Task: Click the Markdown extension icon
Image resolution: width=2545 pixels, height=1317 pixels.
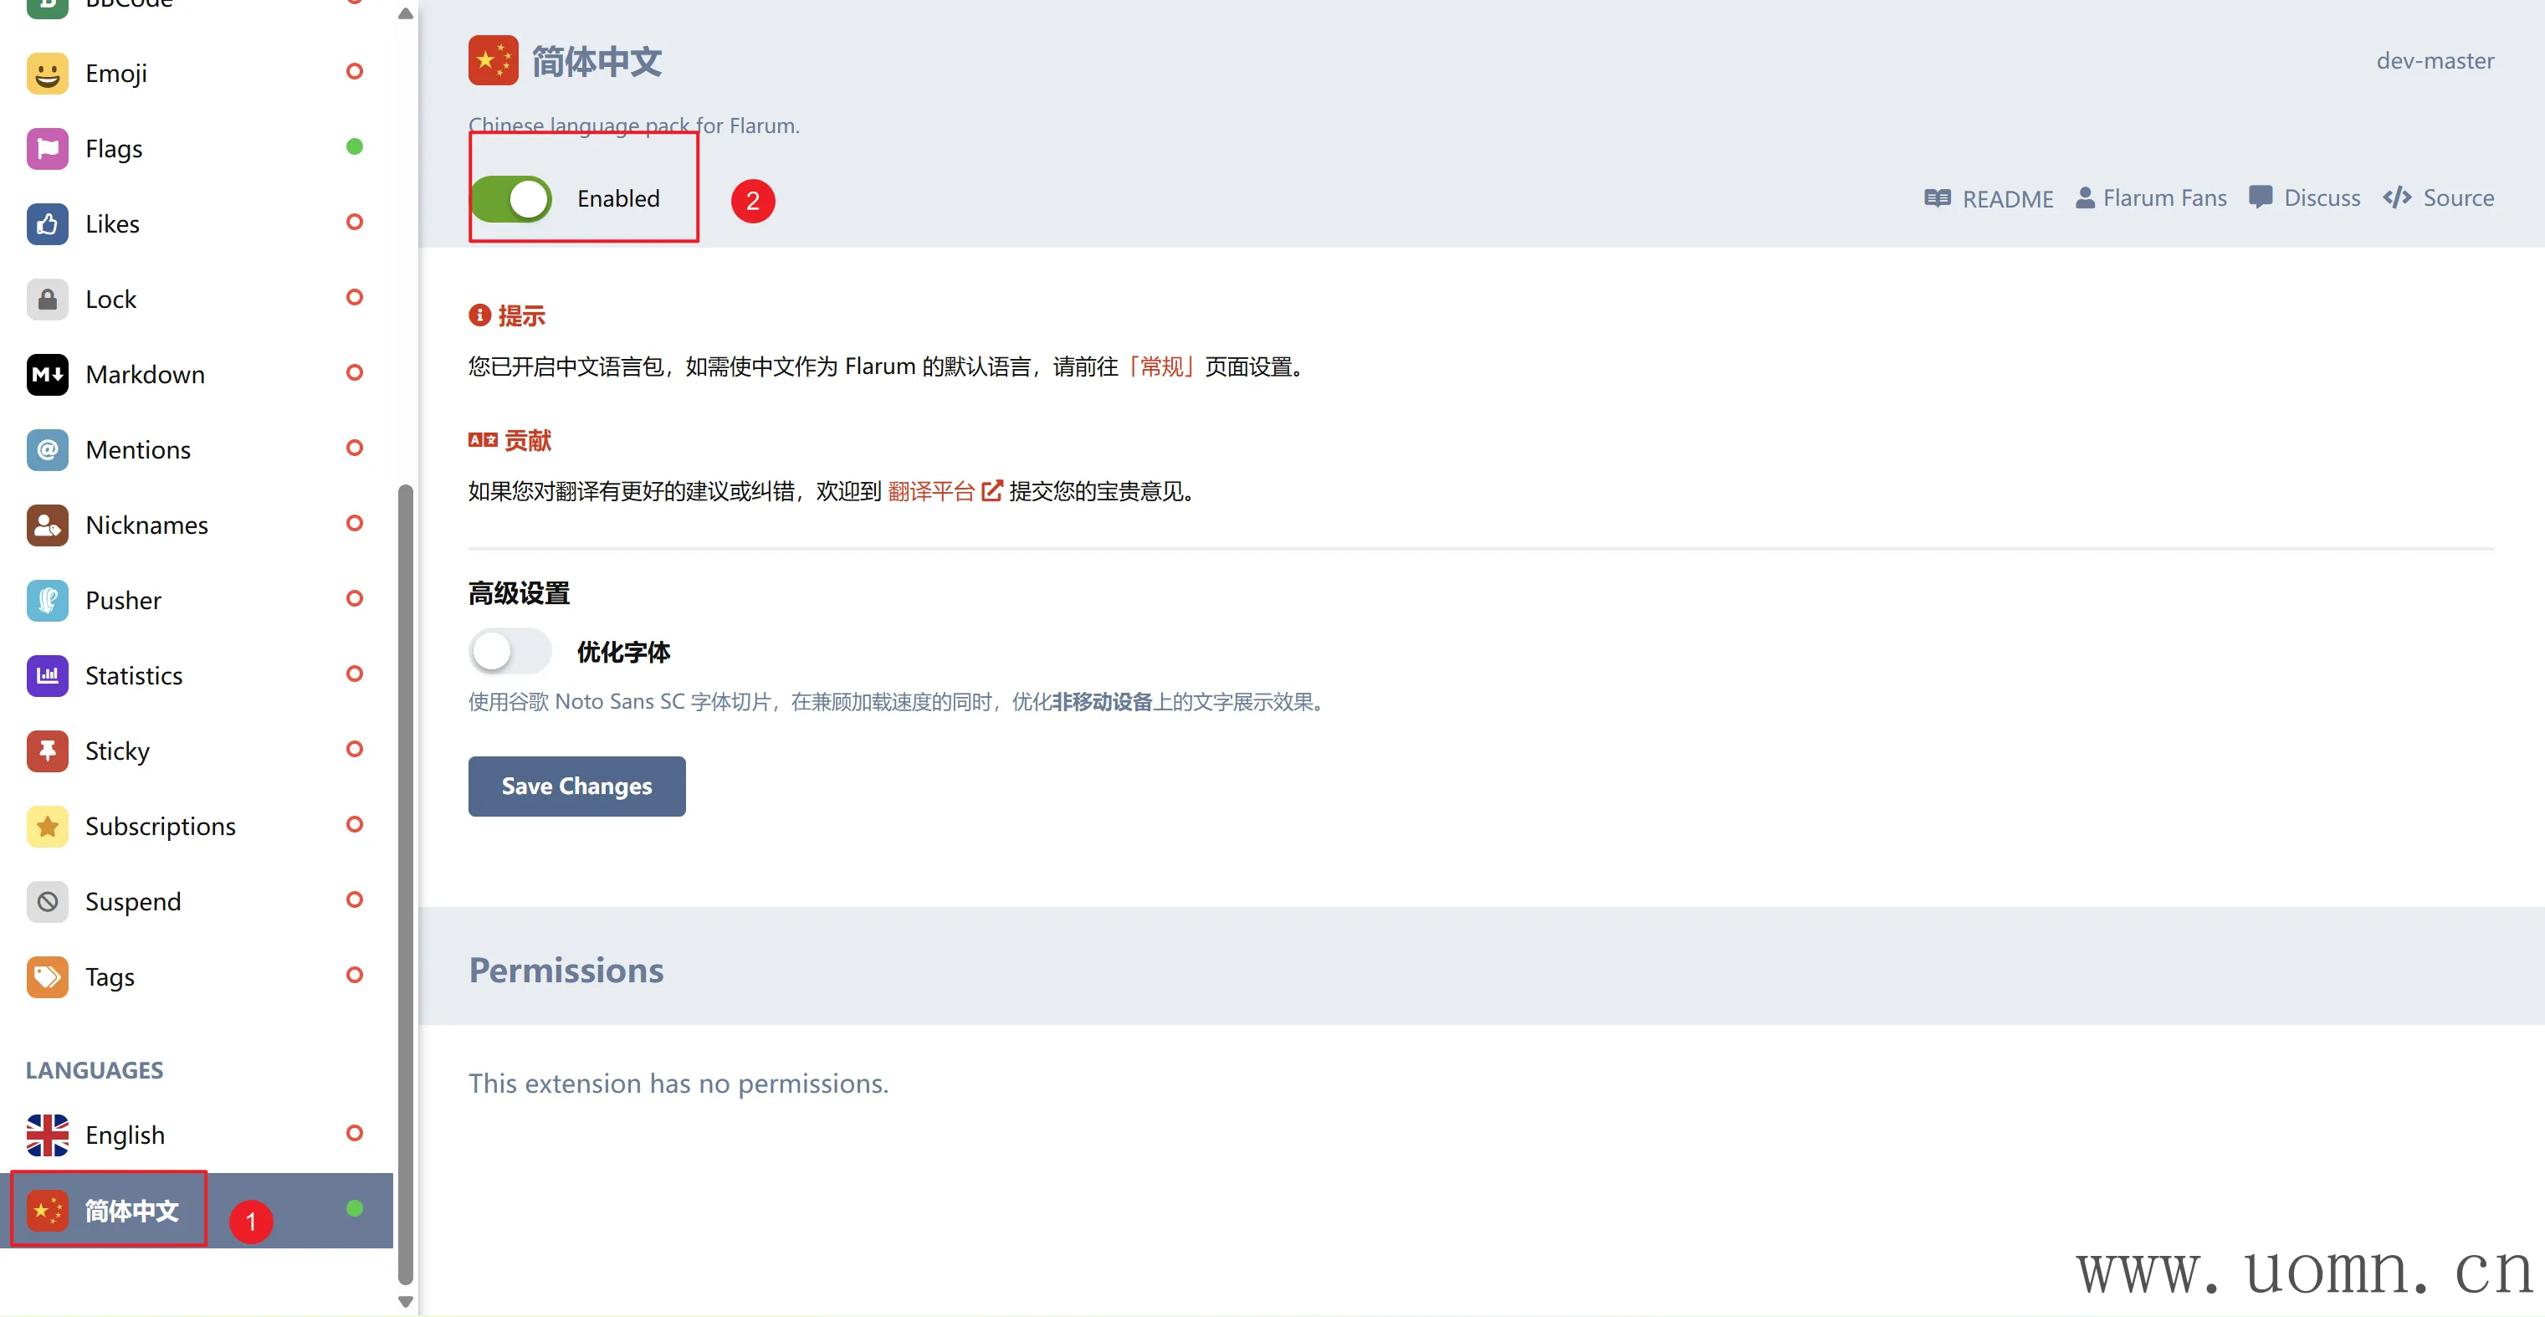Action: point(48,375)
